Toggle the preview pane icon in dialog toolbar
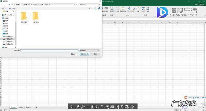This screenshot has width=206, height=111. (x=95, y=8)
